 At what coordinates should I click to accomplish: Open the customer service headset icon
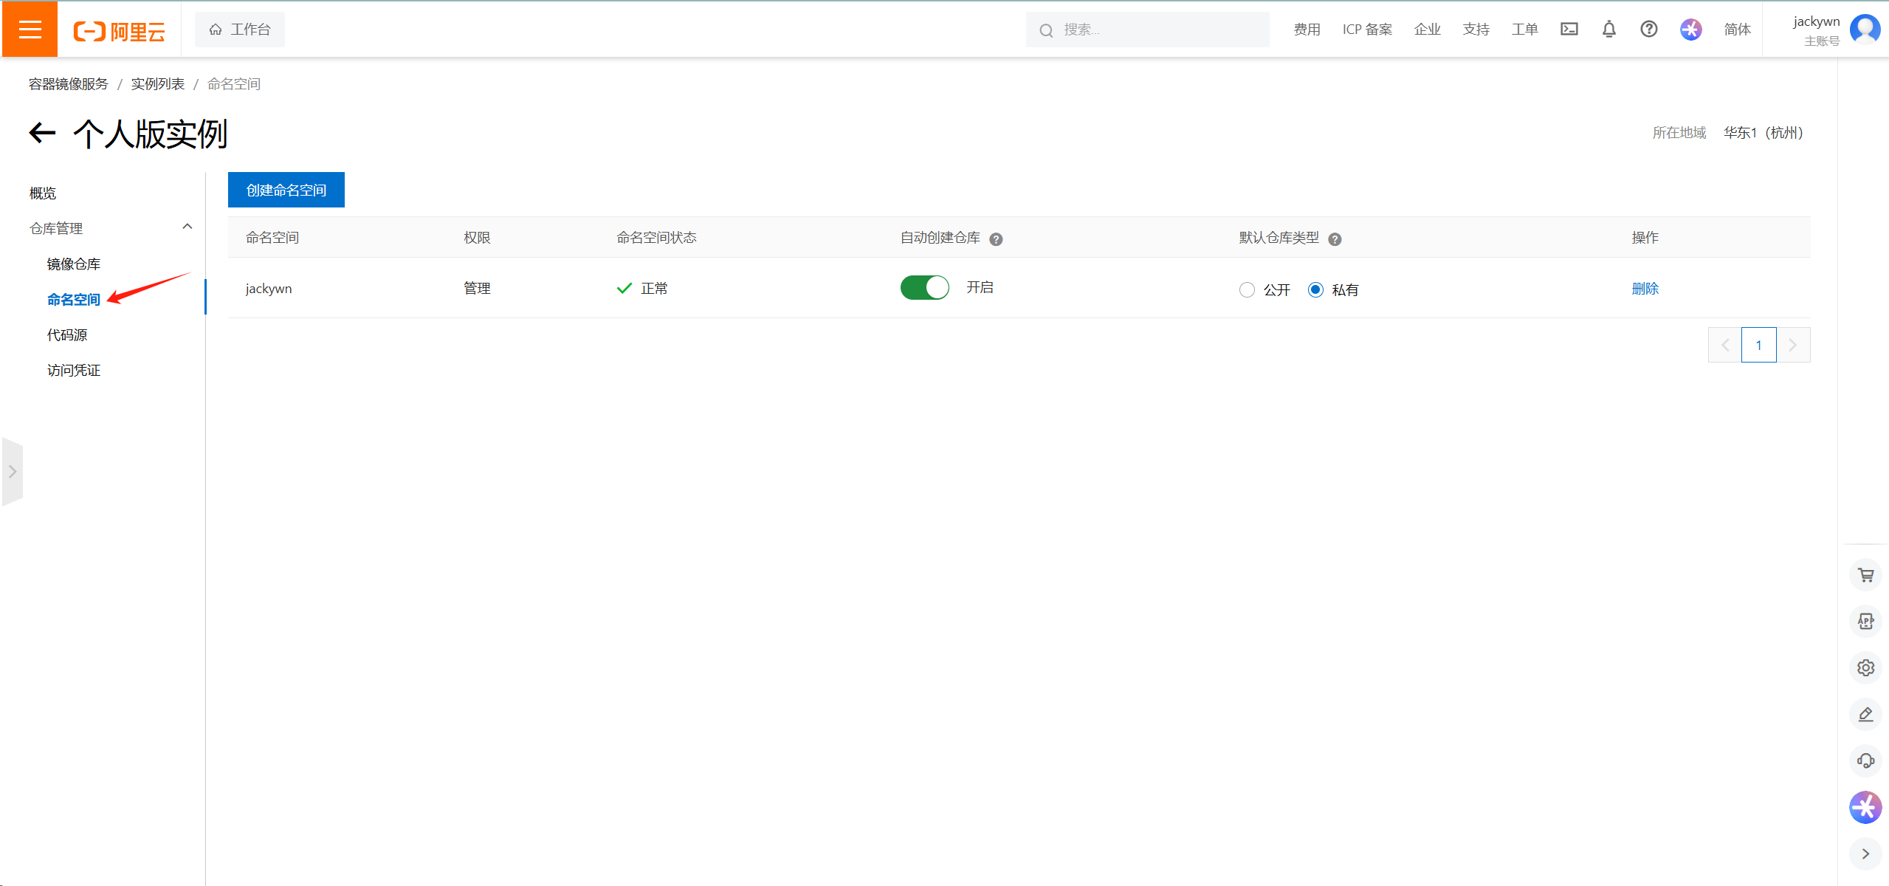click(x=1865, y=761)
